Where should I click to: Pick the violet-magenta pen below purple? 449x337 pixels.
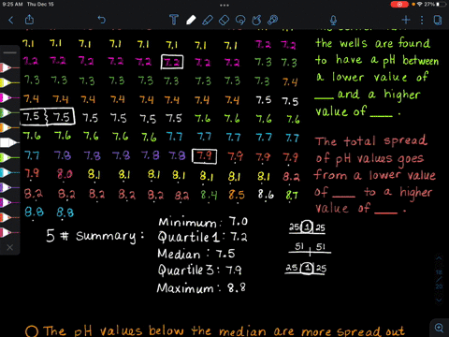click(9, 202)
